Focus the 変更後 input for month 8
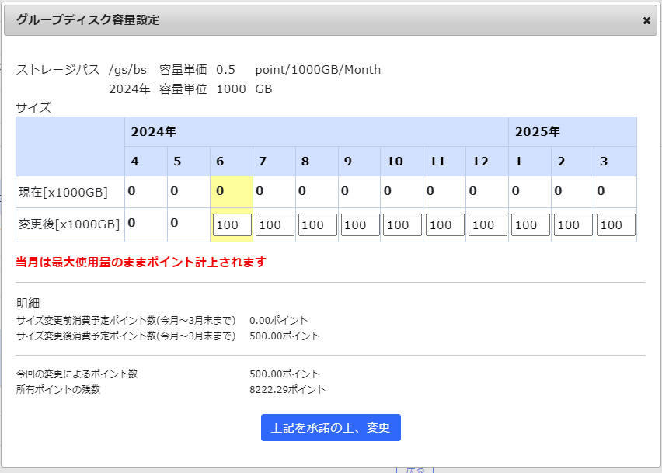Image resolution: width=662 pixels, height=473 pixels. point(317,225)
